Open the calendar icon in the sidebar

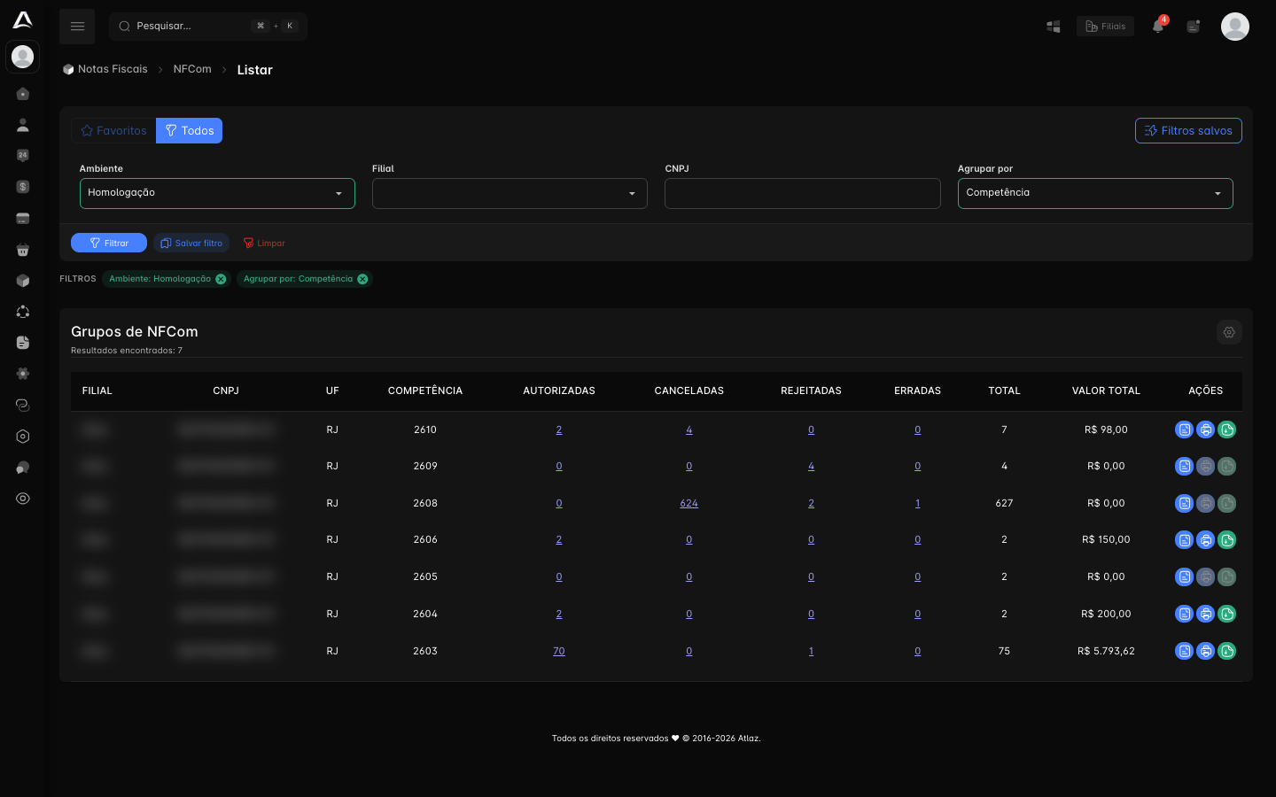pyautogui.click(x=23, y=156)
